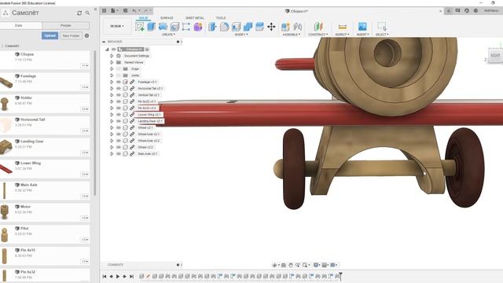Select the Rectangular Pattern tool
This screenshot has height=283, width=503.
click(186, 27)
